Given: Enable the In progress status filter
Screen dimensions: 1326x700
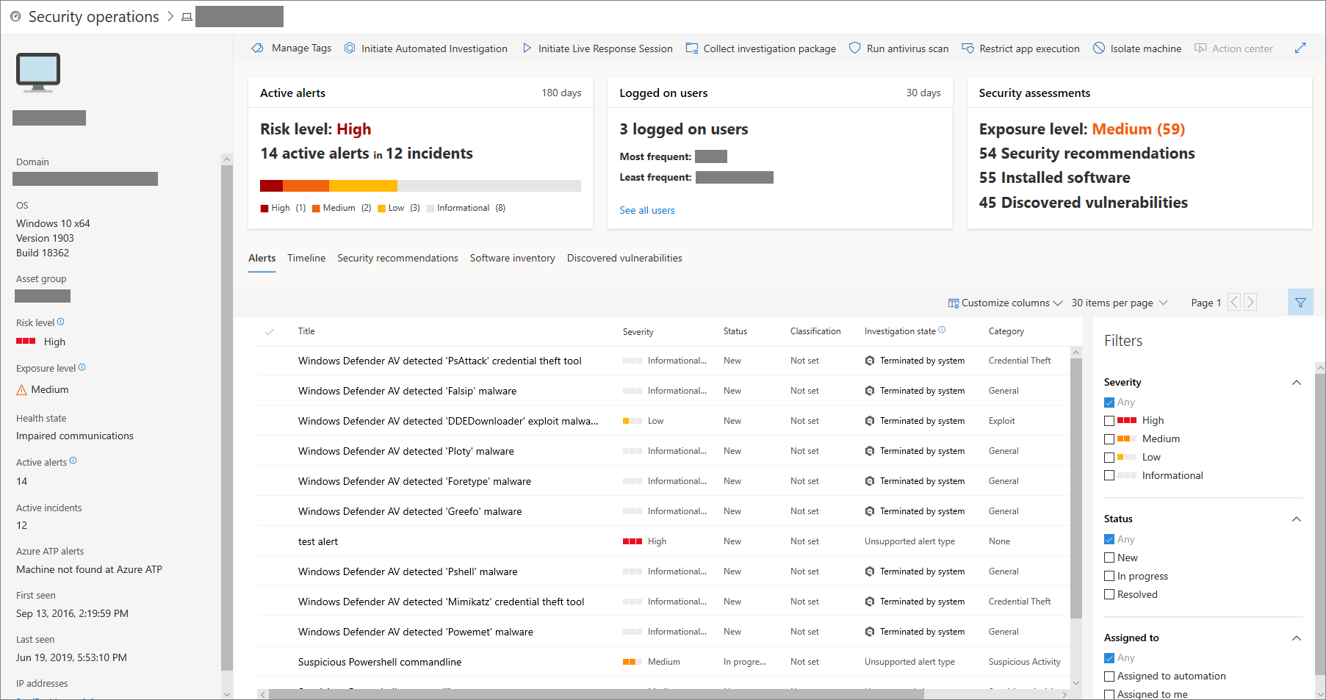Looking at the screenshot, I should click(1109, 577).
